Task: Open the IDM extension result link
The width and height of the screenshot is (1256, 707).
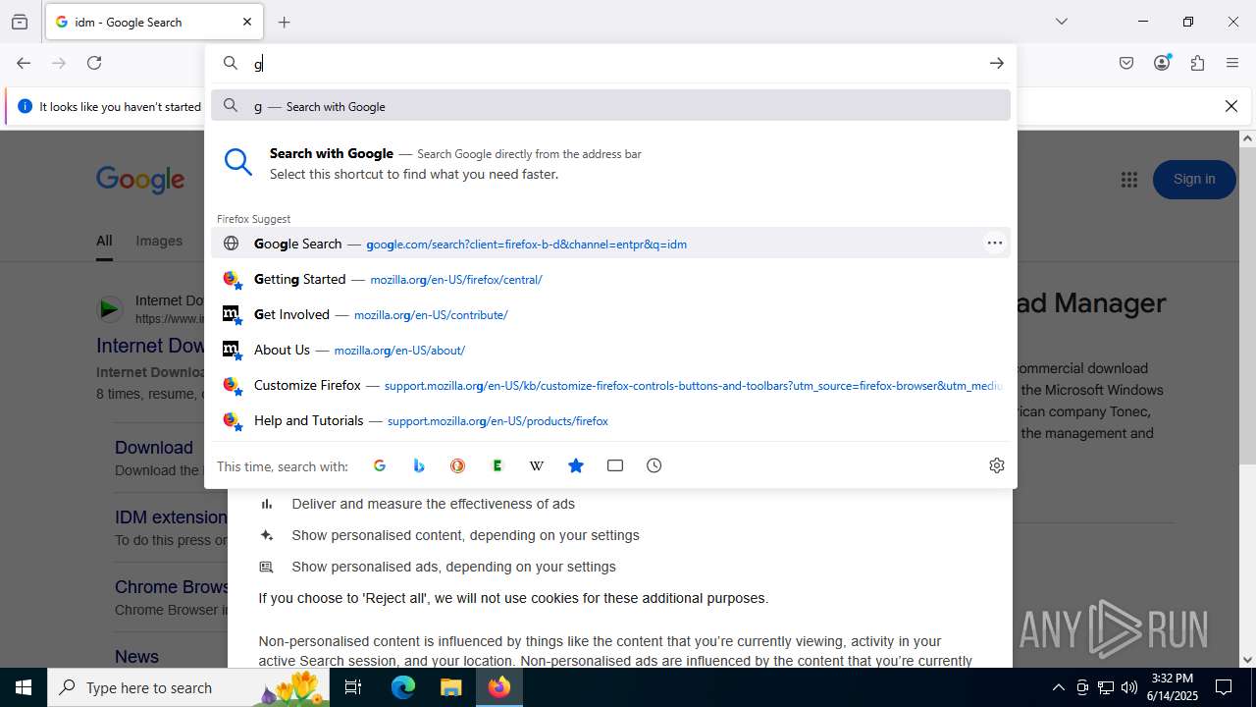Action: 171,517
